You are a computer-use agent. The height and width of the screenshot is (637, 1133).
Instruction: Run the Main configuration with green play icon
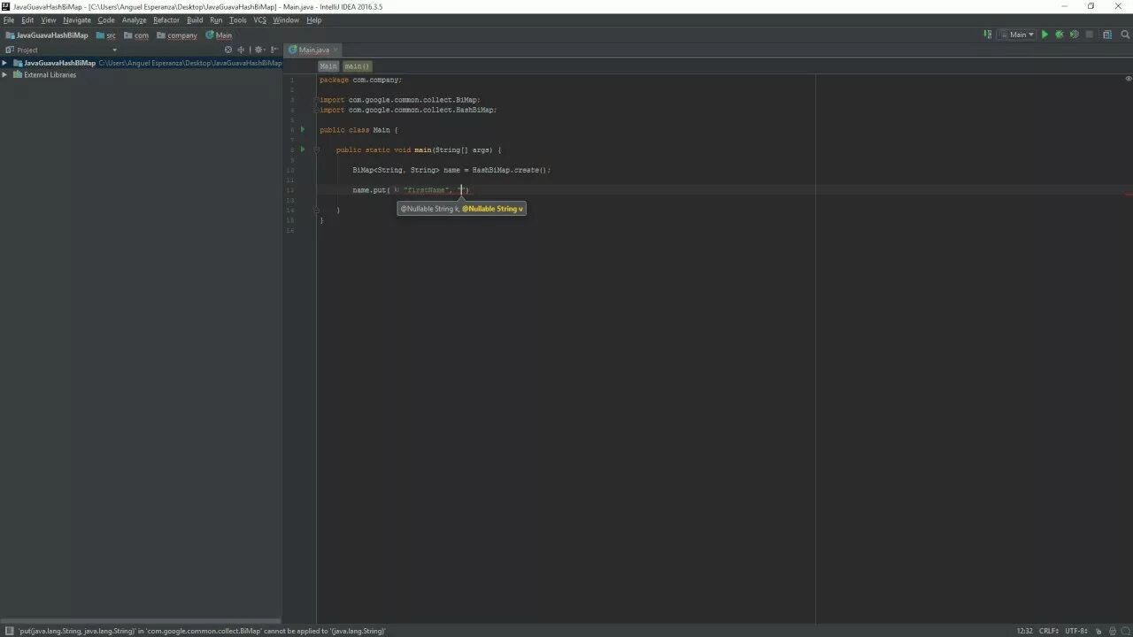pos(1044,35)
